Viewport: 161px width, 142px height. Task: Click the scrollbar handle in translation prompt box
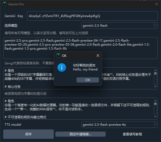click(155, 74)
